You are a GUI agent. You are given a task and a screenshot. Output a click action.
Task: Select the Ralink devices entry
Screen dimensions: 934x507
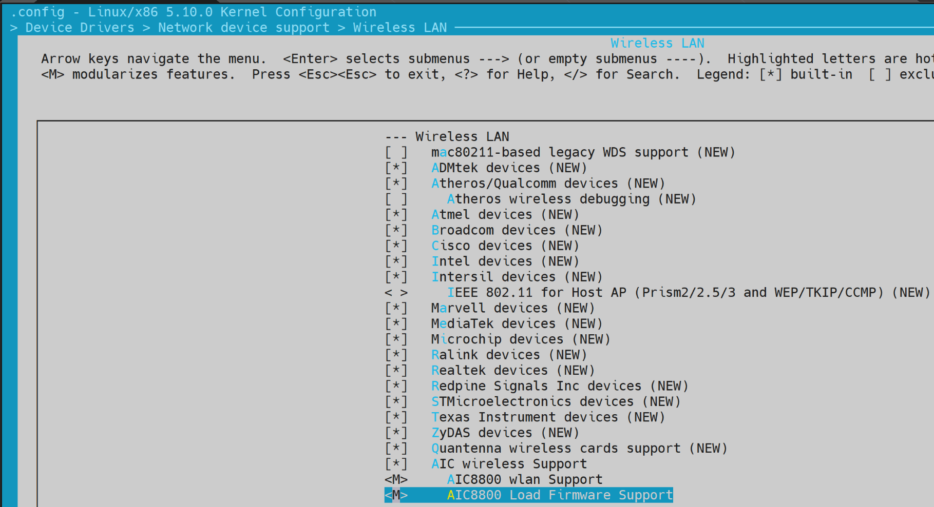[509, 355]
